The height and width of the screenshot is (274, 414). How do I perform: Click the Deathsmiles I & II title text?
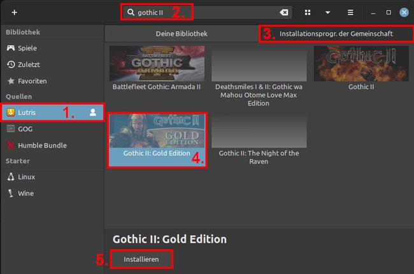point(259,95)
